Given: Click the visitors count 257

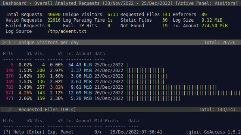Looking at the screenshot, I should click(41, 87).
